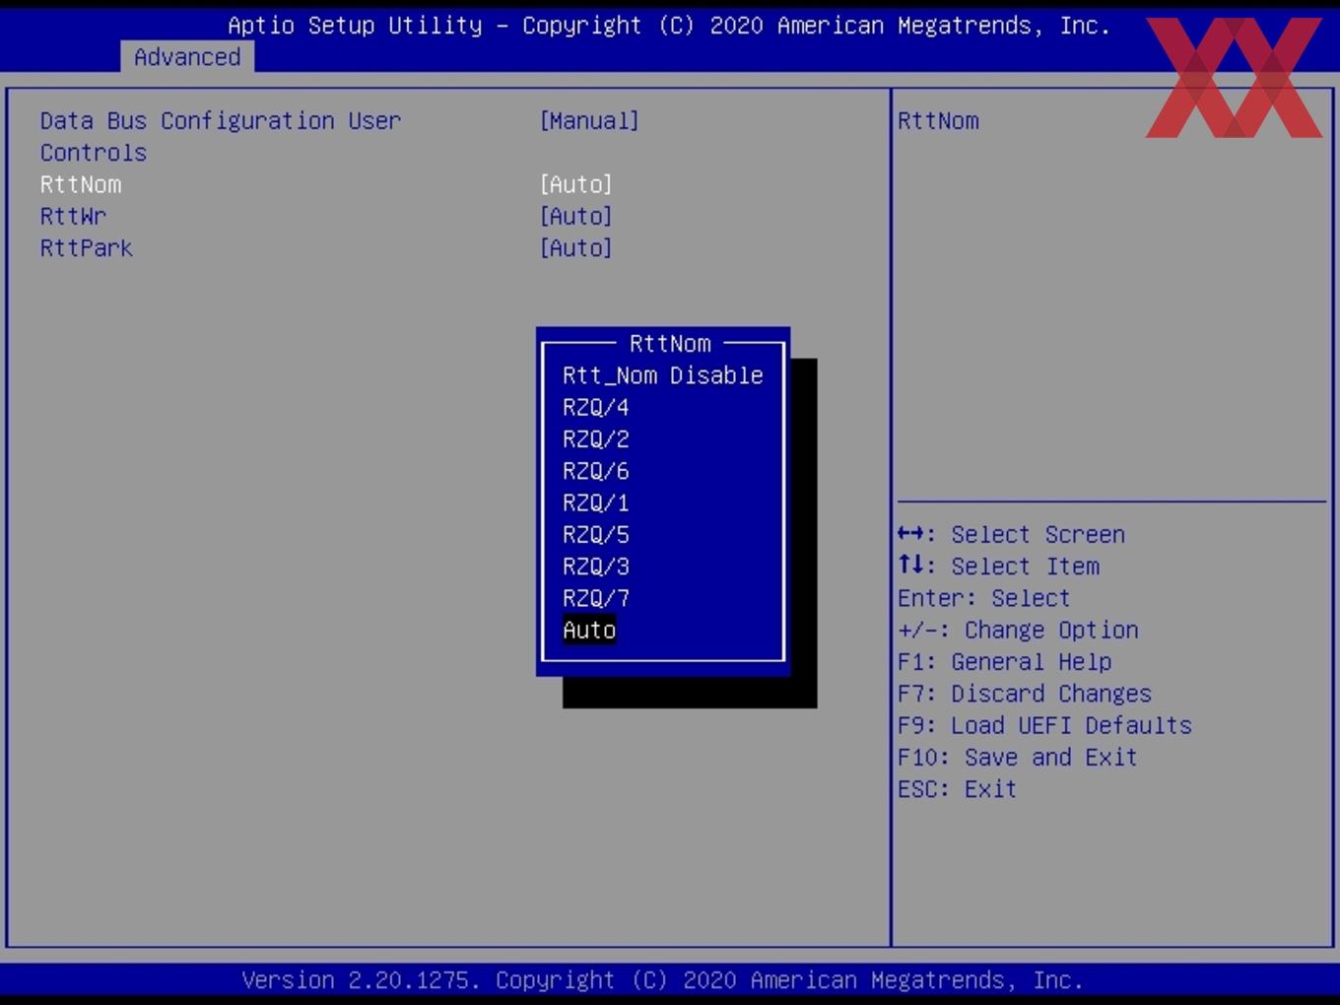Open the Advanced tab
Viewport: 1340px width, 1005px height.
point(187,57)
